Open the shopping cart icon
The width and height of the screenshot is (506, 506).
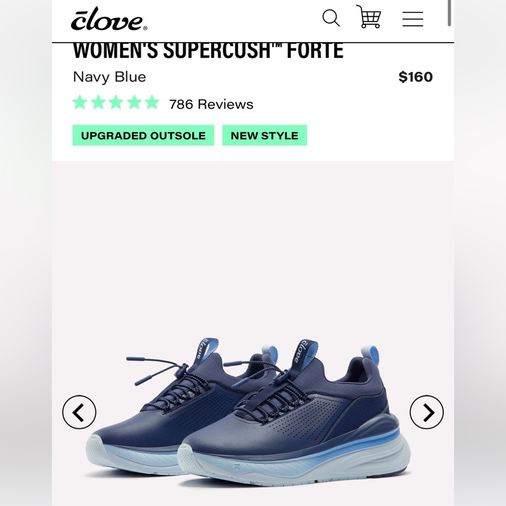pyautogui.click(x=368, y=17)
